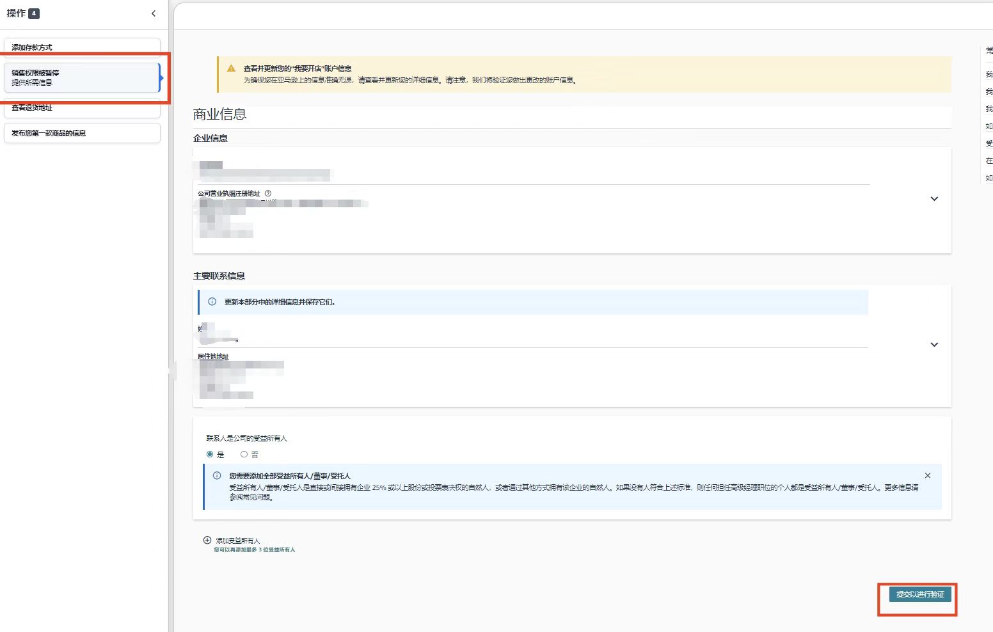Image resolution: width=993 pixels, height=632 pixels.
Task: Click info icon in 更新本部分 notice
Action: 212,302
